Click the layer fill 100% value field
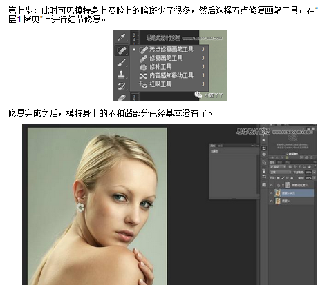 [308, 178]
